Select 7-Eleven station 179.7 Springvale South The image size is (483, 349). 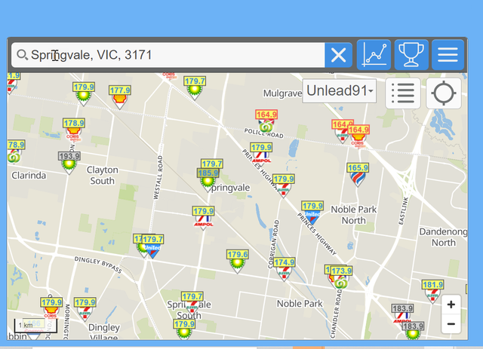click(x=192, y=303)
